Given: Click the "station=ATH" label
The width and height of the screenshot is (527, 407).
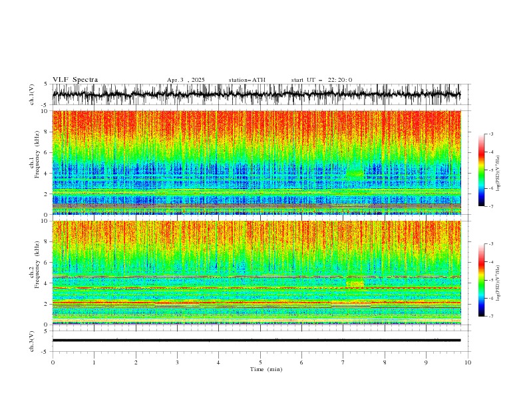Looking at the screenshot, I should coord(247,80).
